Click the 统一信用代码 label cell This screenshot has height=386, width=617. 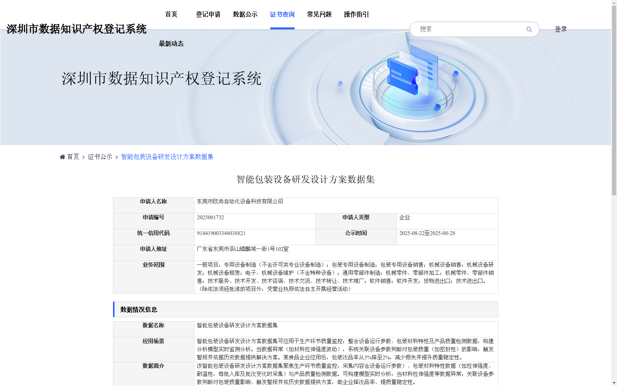coord(153,237)
